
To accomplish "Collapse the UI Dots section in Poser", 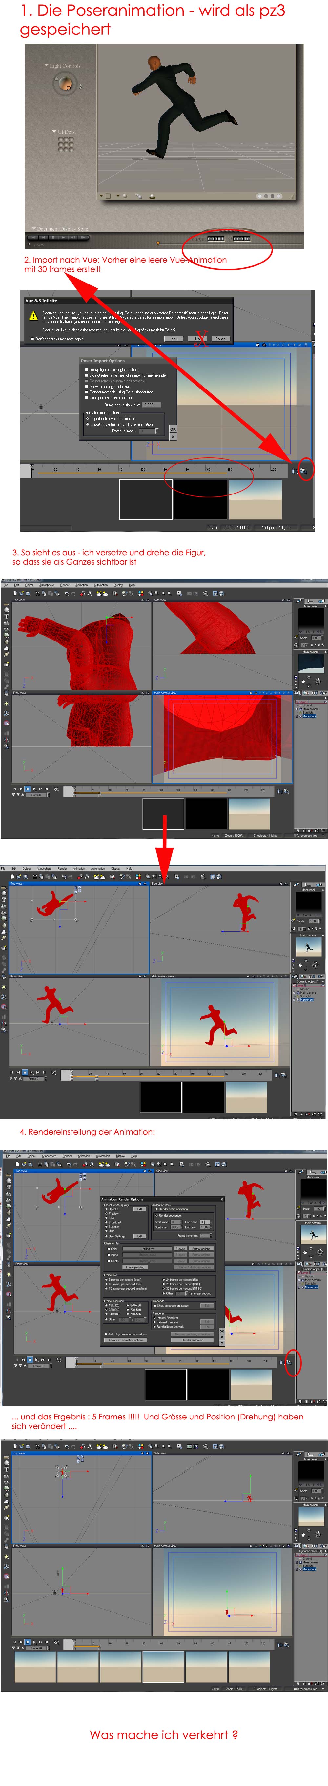I will click(x=54, y=131).
